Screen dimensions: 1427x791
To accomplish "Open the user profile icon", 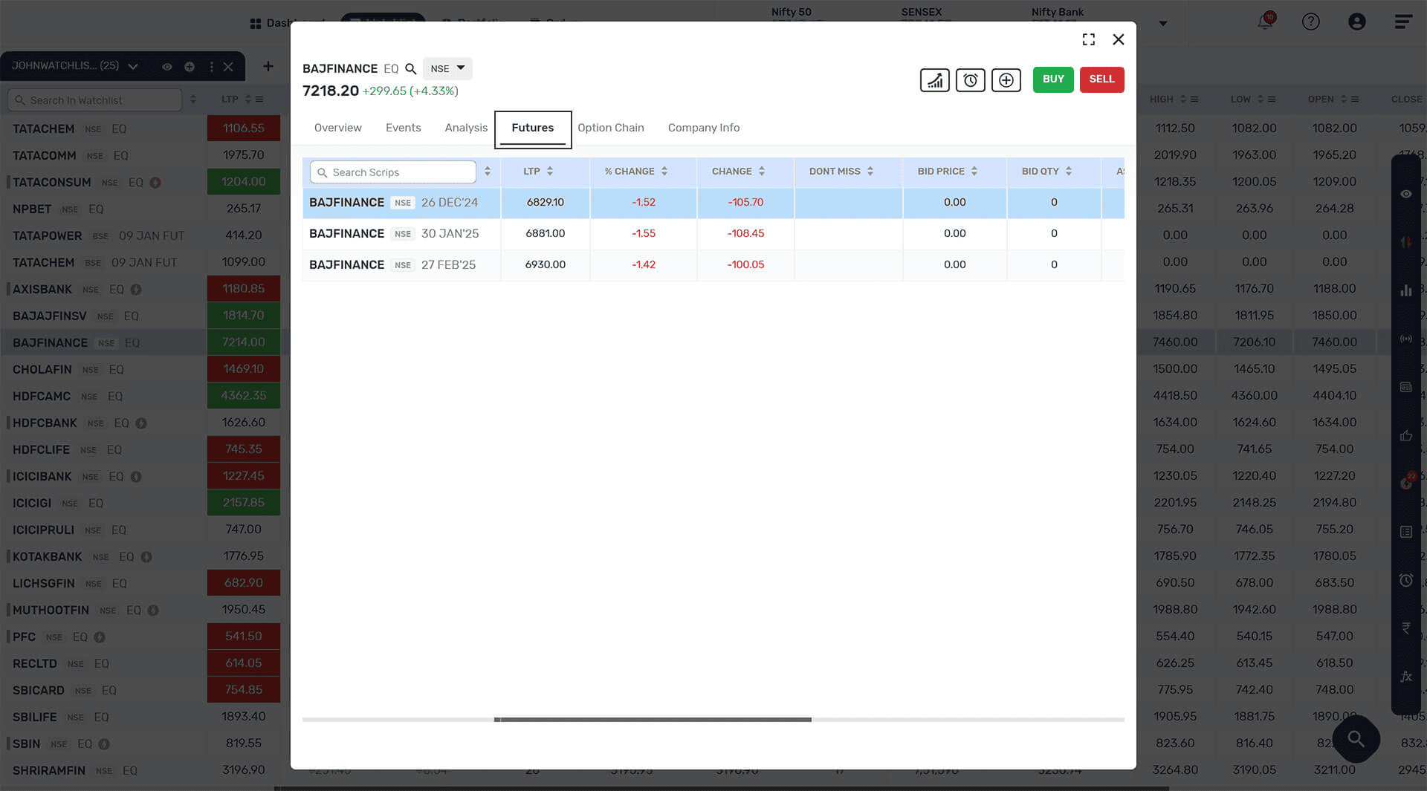I will pyautogui.click(x=1357, y=22).
